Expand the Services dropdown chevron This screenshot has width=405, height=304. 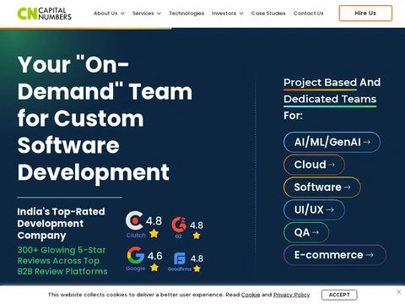point(159,14)
